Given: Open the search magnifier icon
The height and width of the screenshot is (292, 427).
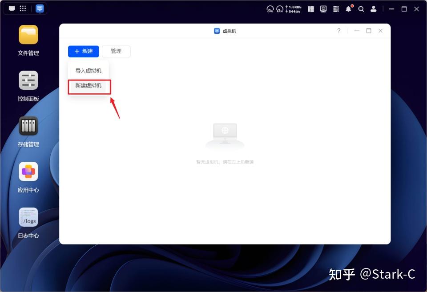Looking at the screenshot, I should (361, 9).
